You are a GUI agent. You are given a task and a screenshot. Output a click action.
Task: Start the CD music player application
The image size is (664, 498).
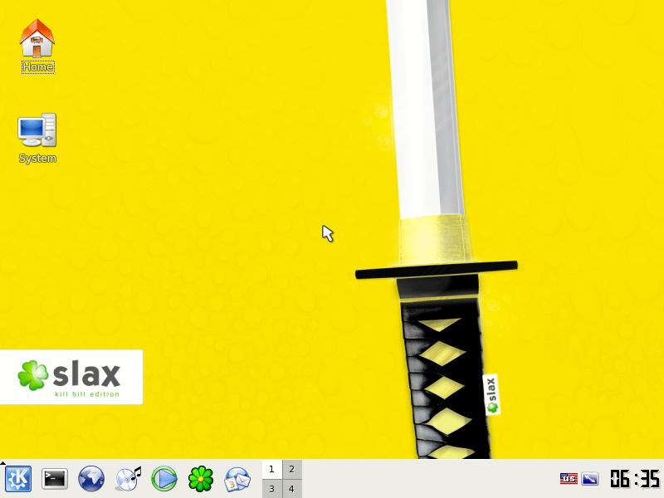[128, 479]
